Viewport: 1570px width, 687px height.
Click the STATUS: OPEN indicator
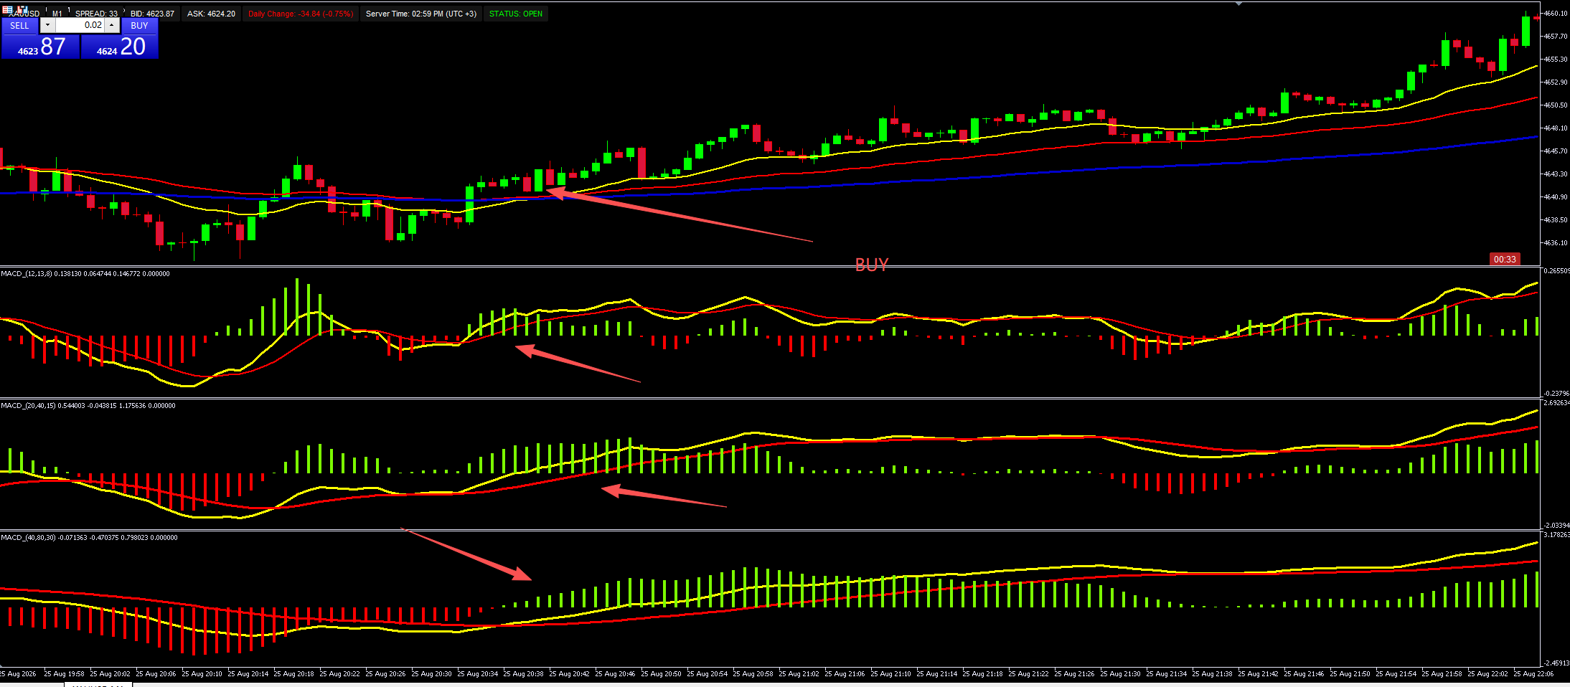[x=516, y=14]
